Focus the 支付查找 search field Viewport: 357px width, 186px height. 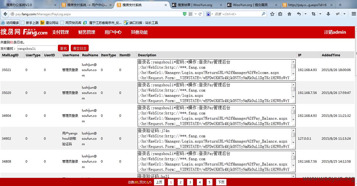[x=37, y=48]
